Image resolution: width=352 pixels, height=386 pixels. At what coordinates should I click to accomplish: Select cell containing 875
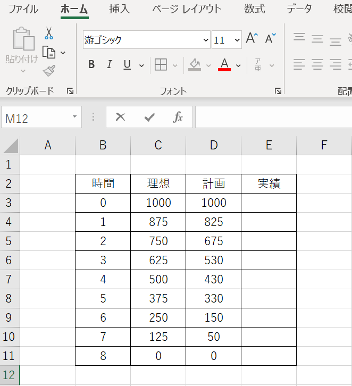pos(158,222)
